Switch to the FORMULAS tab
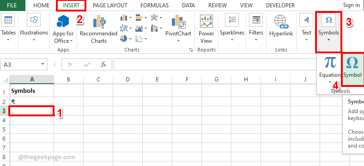Screen dimensions: 364x166 [x=155, y=6]
